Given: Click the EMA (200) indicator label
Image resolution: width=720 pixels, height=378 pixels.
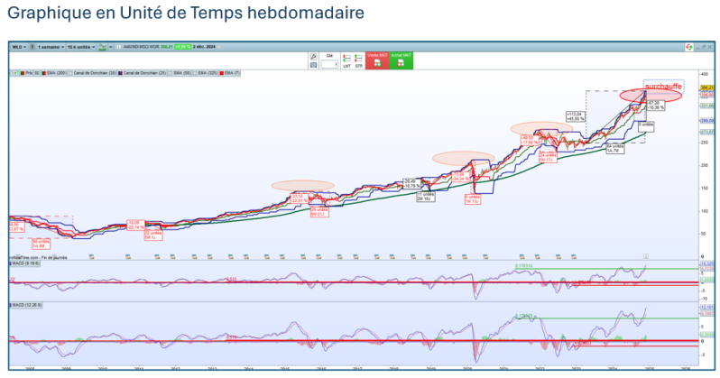Looking at the screenshot, I should tap(54, 73).
